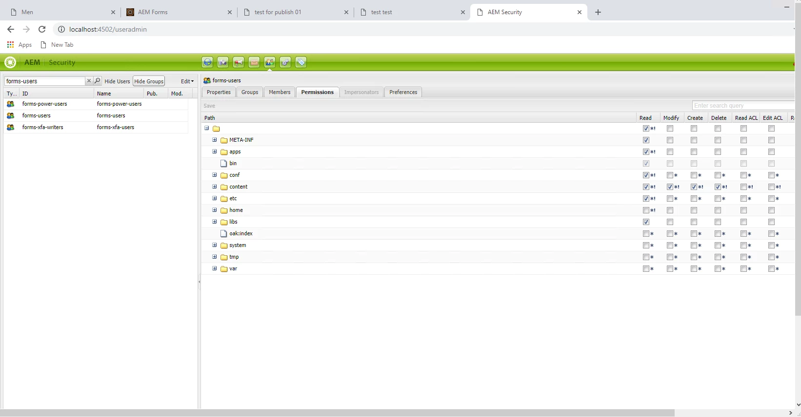Switch to the Preferences tab
The image size is (801, 417).
pos(403,92)
